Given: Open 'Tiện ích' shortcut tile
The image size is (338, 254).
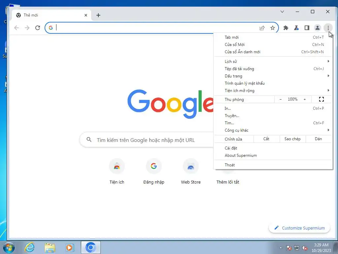Looking at the screenshot, I should (117, 171).
